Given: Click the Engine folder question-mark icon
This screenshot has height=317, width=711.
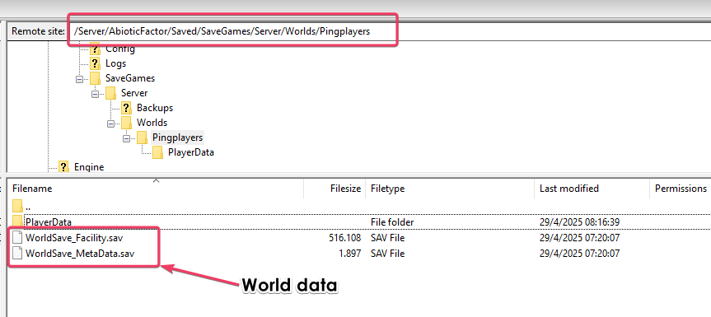Looking at the screenshot, I should pyautogui.click(x=63, y=166).
